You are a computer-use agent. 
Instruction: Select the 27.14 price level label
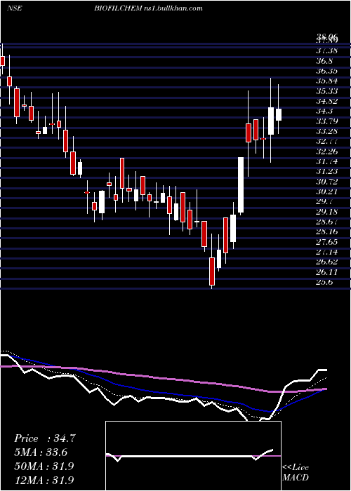[x=327, y=251]
